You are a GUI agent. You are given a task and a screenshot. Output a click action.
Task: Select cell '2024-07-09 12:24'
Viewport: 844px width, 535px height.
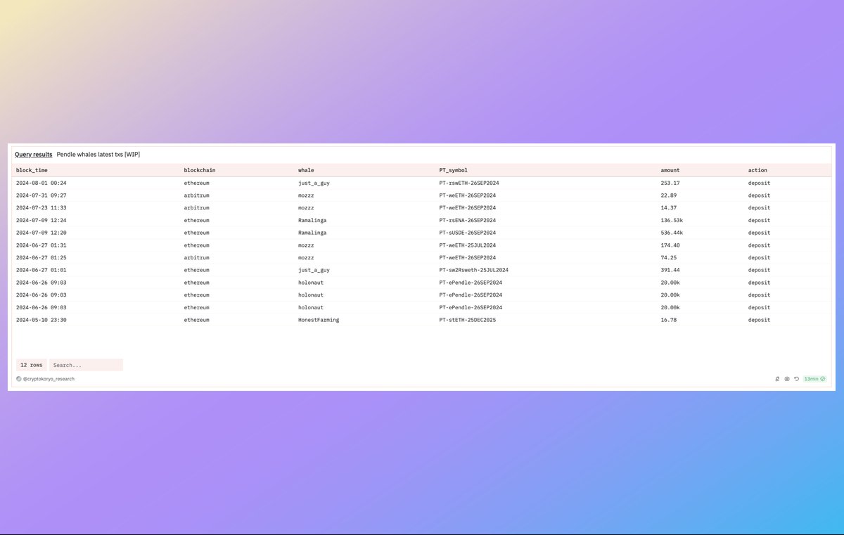41,221
